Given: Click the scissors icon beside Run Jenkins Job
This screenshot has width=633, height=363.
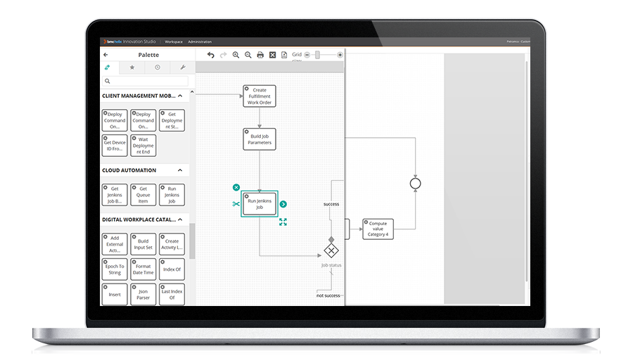Looking at the screenshot, I should [236, 204].
